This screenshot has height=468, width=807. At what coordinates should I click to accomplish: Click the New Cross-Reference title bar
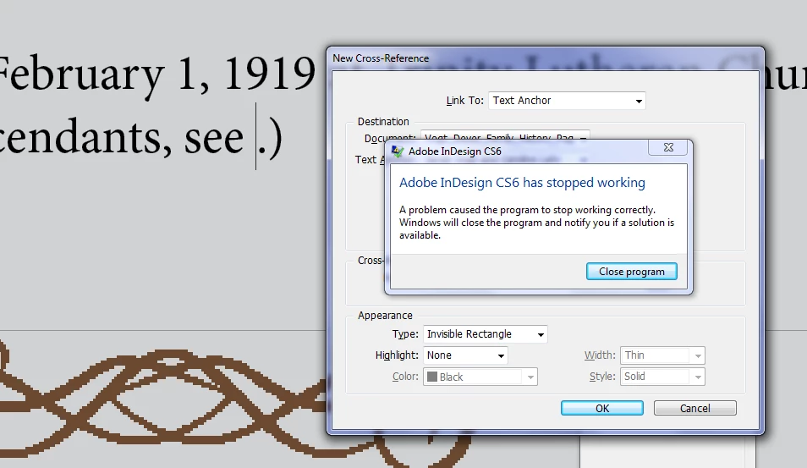pos(546,58)
